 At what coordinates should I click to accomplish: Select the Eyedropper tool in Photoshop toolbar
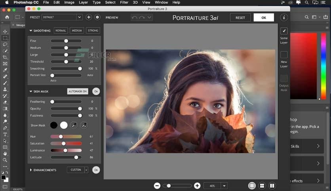(5, 70)
